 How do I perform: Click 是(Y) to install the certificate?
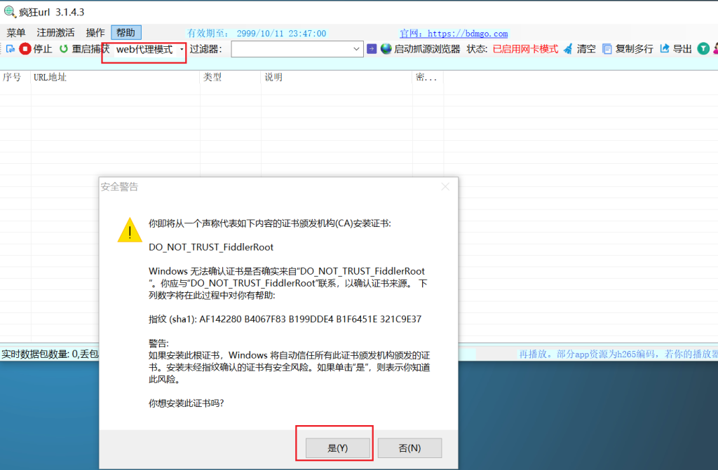[337, 448]
